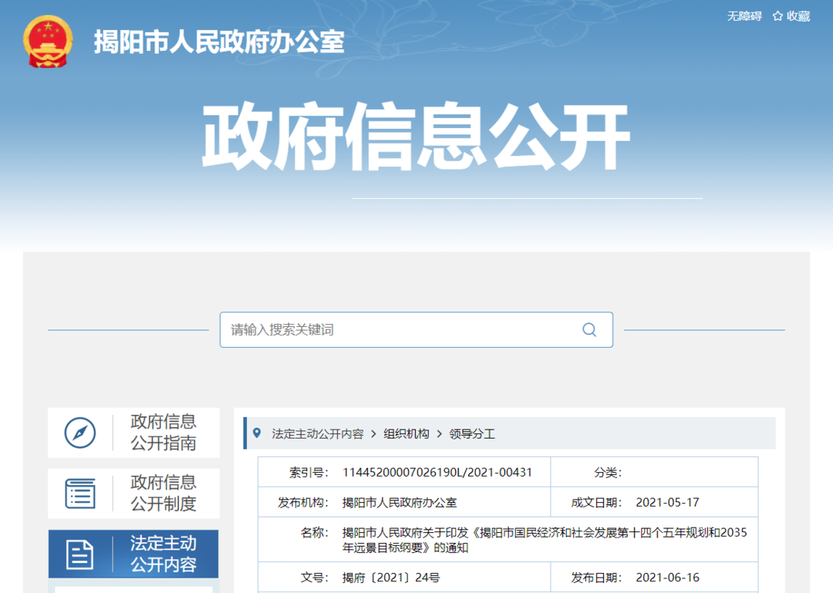833x593 pixels.
Task: Click the 索引号 label
Action: pos(309,473)
